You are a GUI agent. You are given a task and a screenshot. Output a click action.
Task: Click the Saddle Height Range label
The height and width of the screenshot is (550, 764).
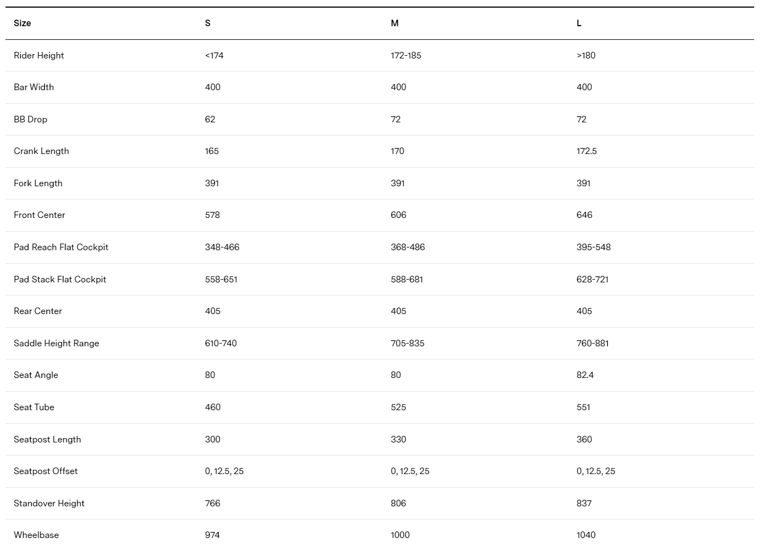pyautogui.click(x=56, y=343)
